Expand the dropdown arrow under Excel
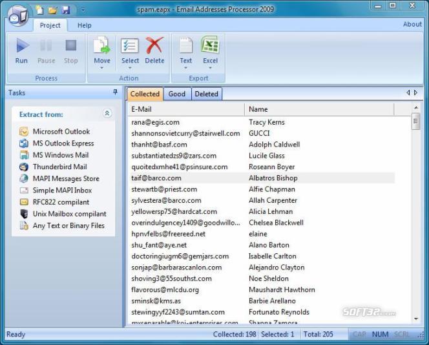This screenshot has height=345, width=429. (210, 68)
